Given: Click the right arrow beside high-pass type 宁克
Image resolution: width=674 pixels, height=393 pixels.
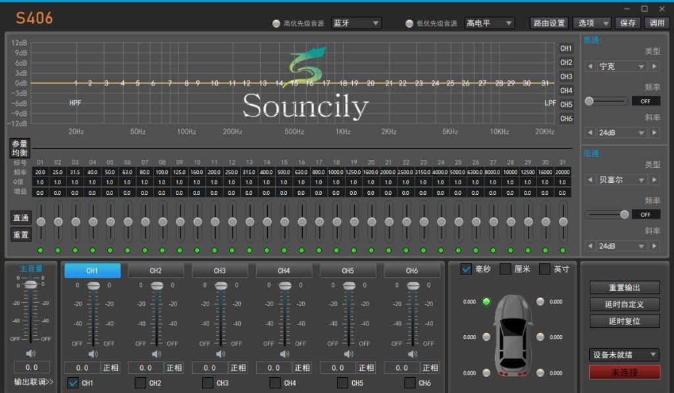Looking at the screenshot, I should [x=655, y=66].
